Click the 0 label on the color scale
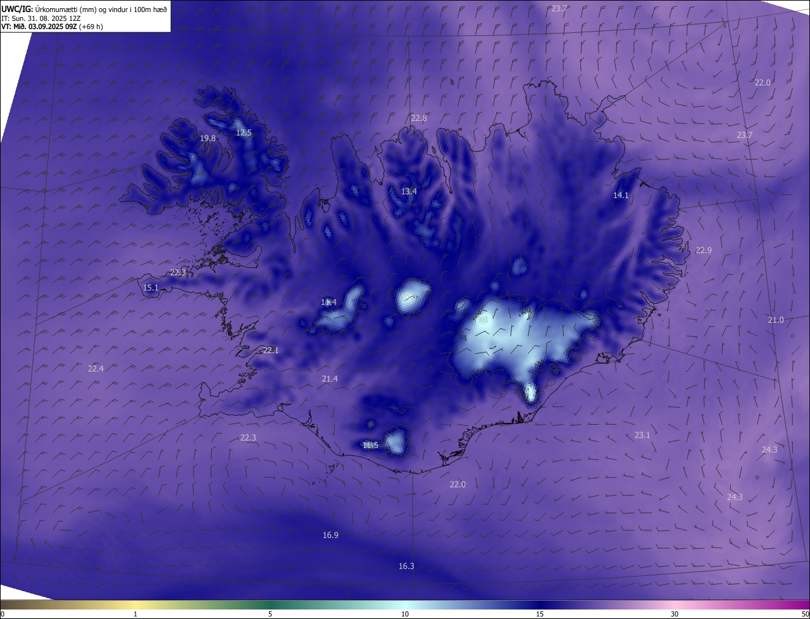The height and width of the screenshot is (619, 810). click(3, 614)
